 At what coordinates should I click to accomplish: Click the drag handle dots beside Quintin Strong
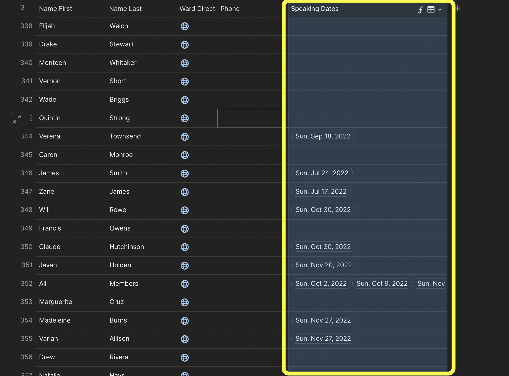click(x=31, y=118)
